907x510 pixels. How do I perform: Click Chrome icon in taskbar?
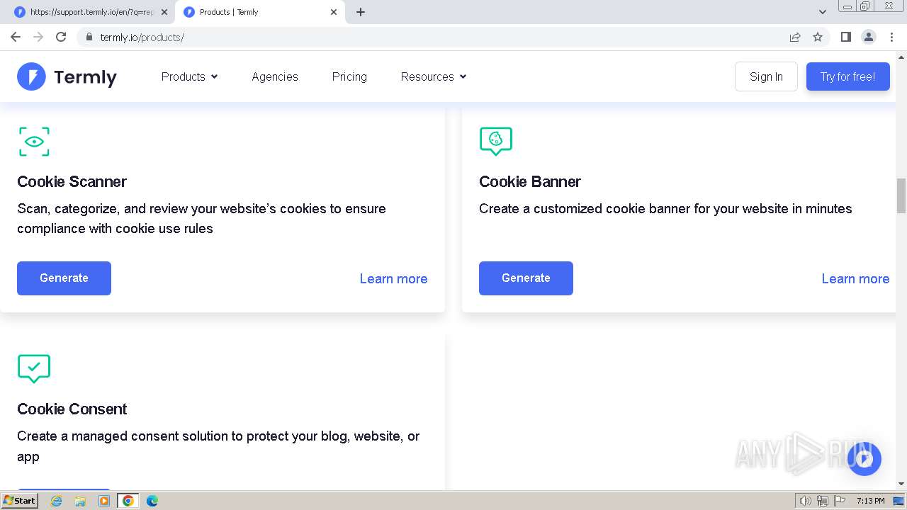pos(128,501)
